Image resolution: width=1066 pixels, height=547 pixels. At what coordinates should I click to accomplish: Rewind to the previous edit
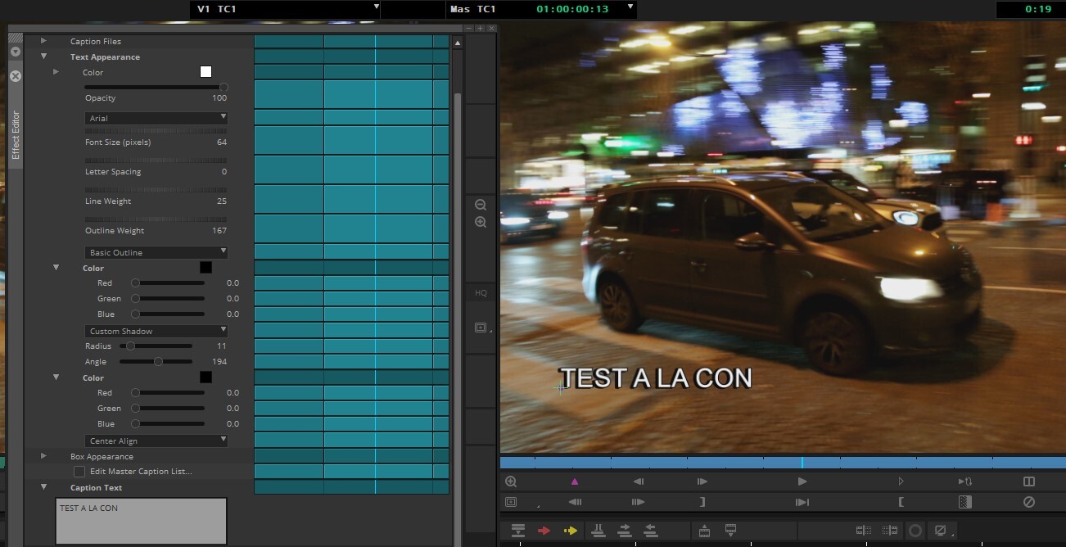pos(575,502)
